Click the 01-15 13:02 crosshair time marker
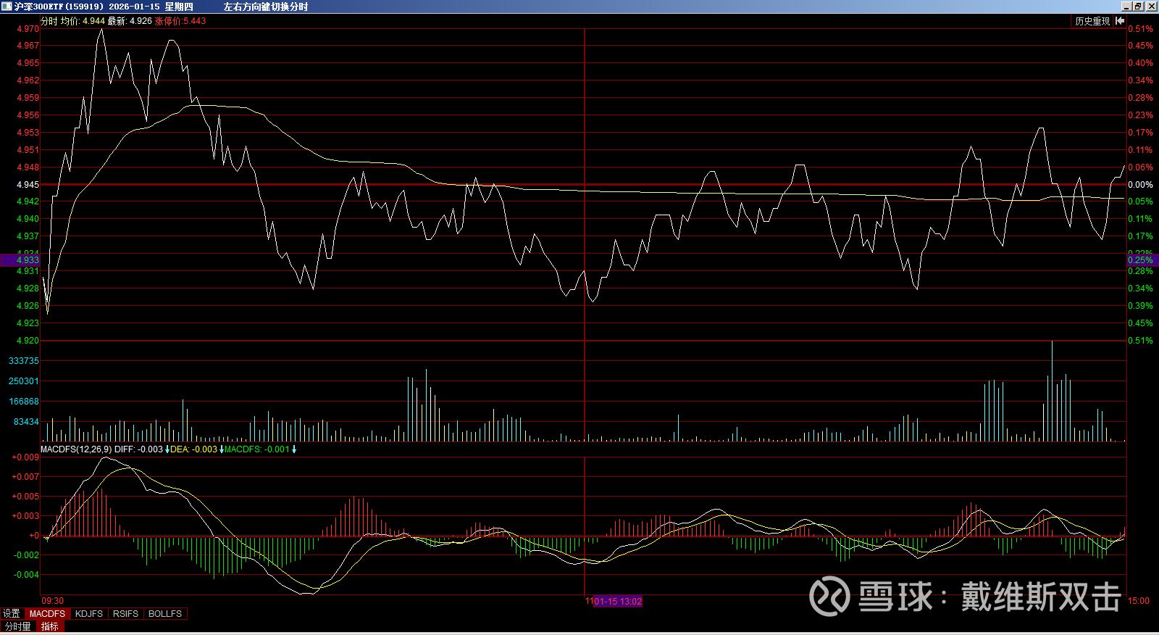The image size is (1159, 635). click(x=617, y=602)
